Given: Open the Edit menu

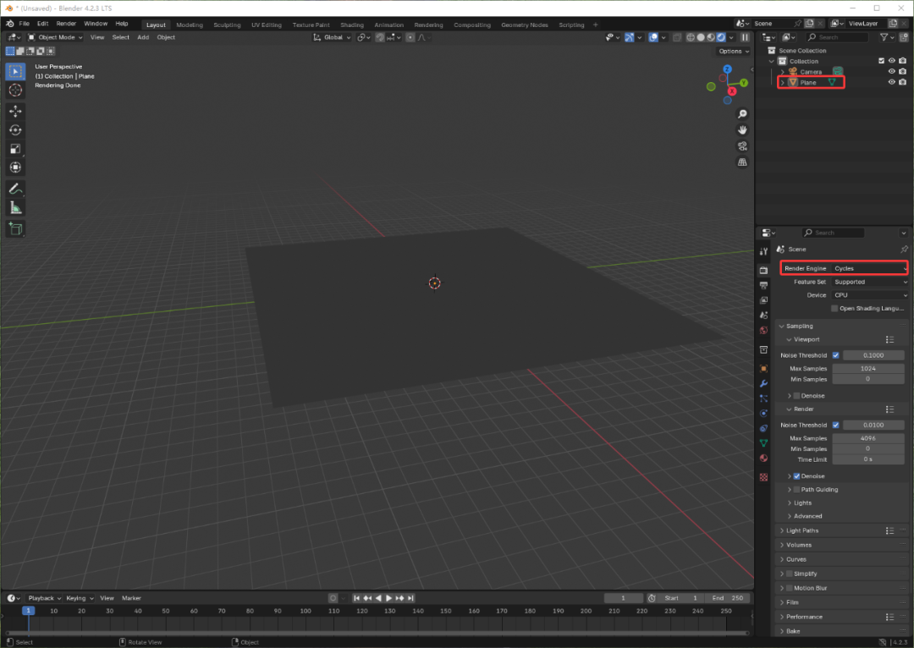Looking at the screenshot, I should (x=42, y=24).
